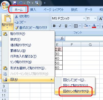Viewport: 103px width, 100px height.
Task: Choose 行列を入れ替える(T) transpose option
Action: (x=28, y=56)
